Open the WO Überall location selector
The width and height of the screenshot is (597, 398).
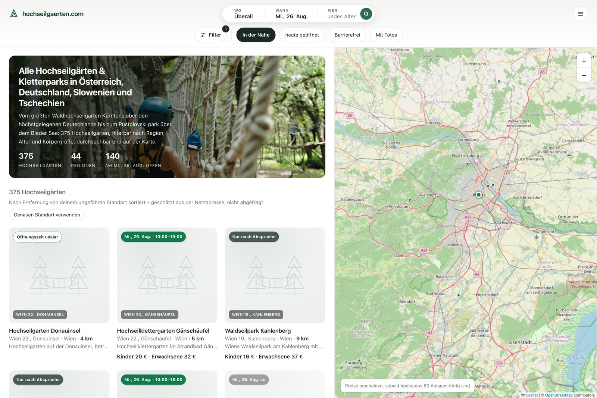[244, 14]
